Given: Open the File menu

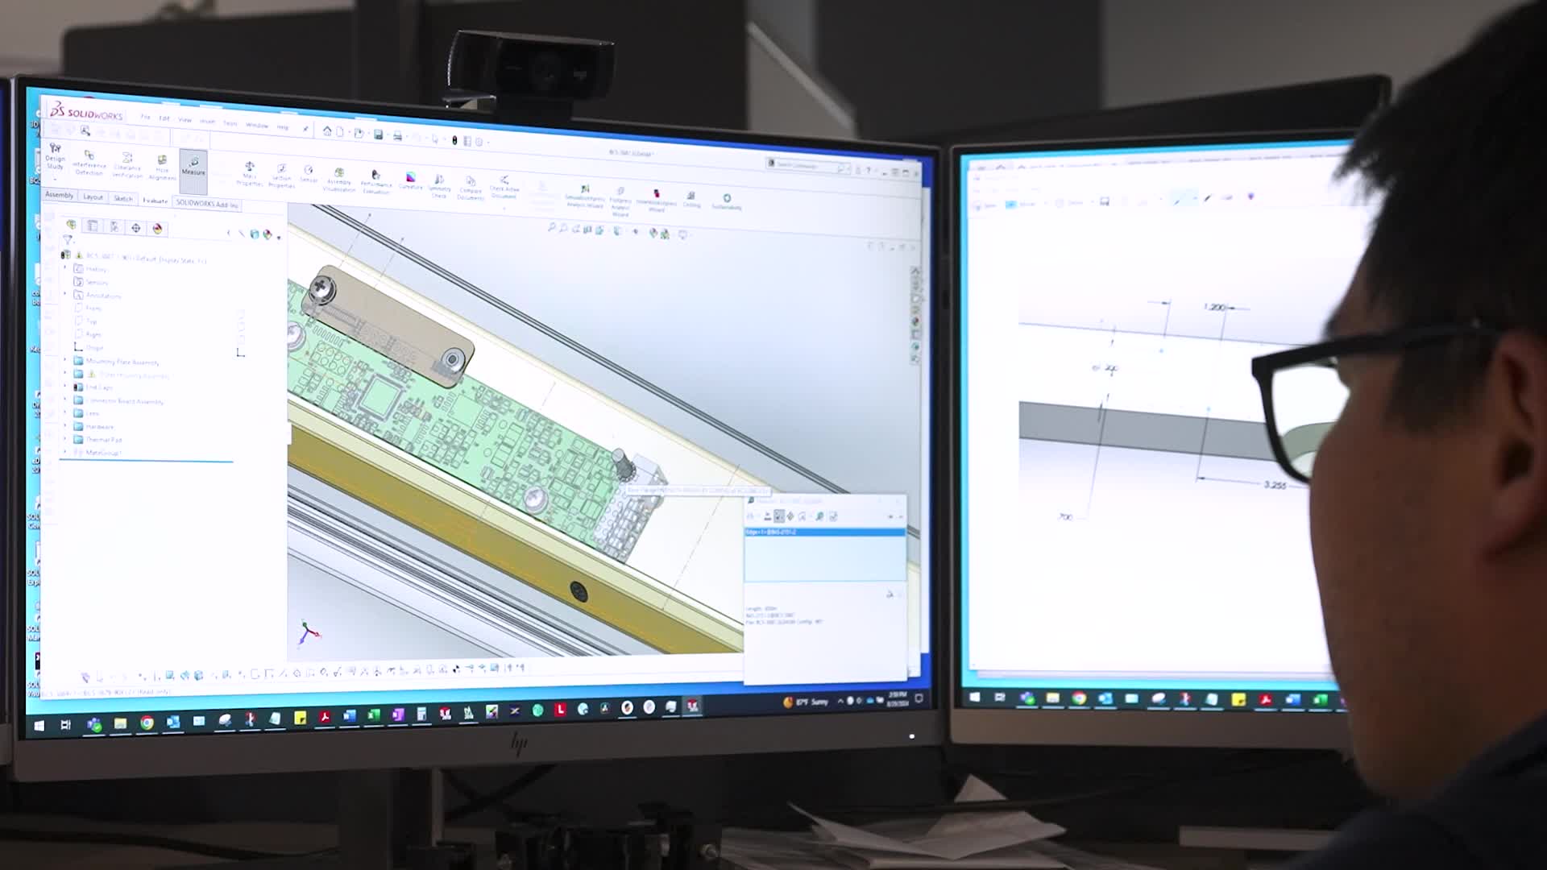Looking at the screenshot, I should click(x=145, y=117).
